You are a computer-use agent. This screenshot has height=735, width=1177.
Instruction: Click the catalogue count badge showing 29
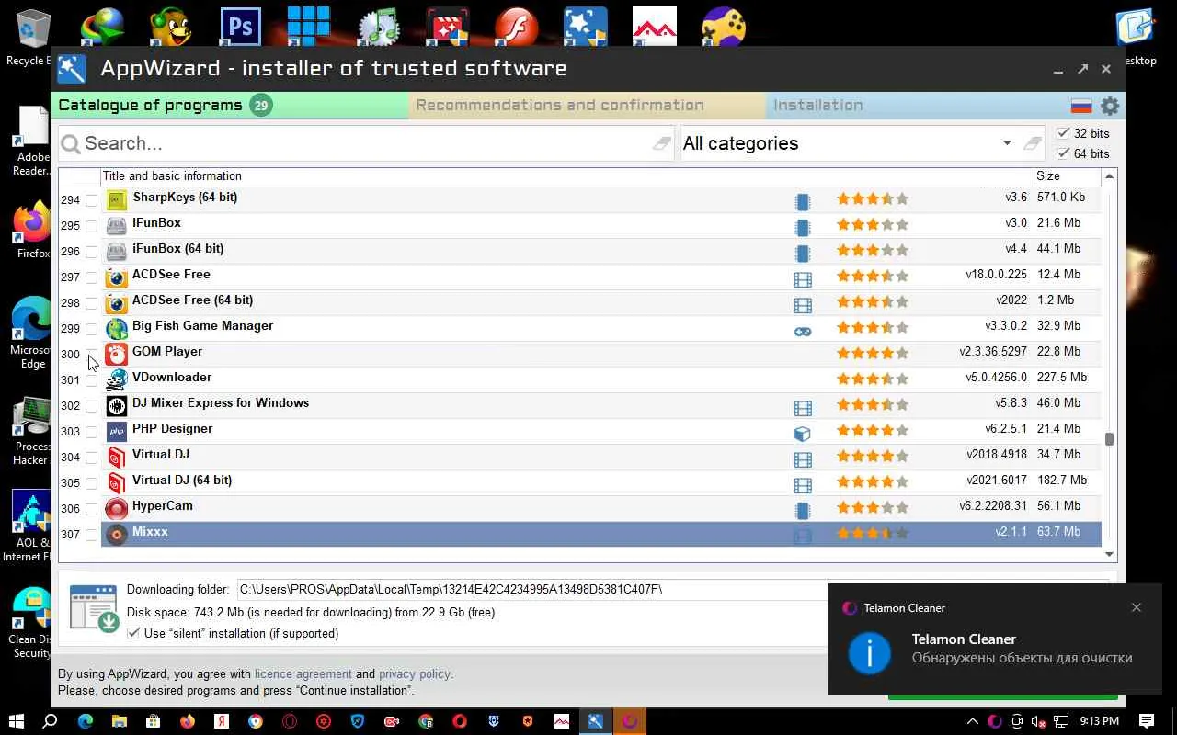[261, 106]
